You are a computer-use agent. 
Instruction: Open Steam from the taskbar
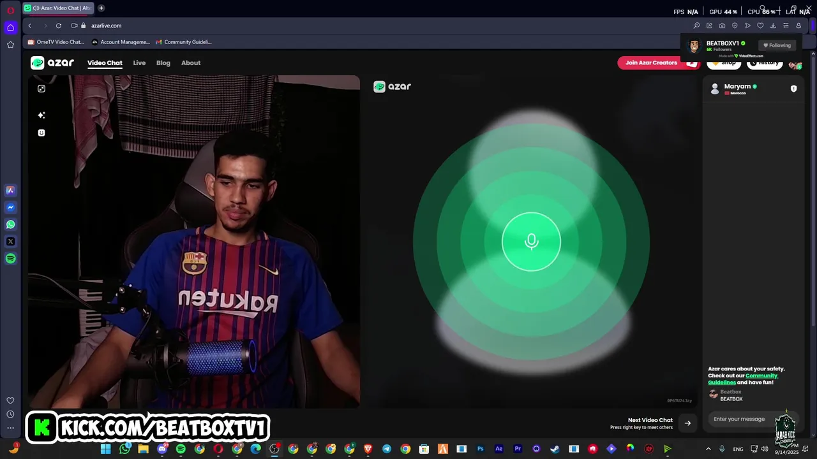click(555, 449)
